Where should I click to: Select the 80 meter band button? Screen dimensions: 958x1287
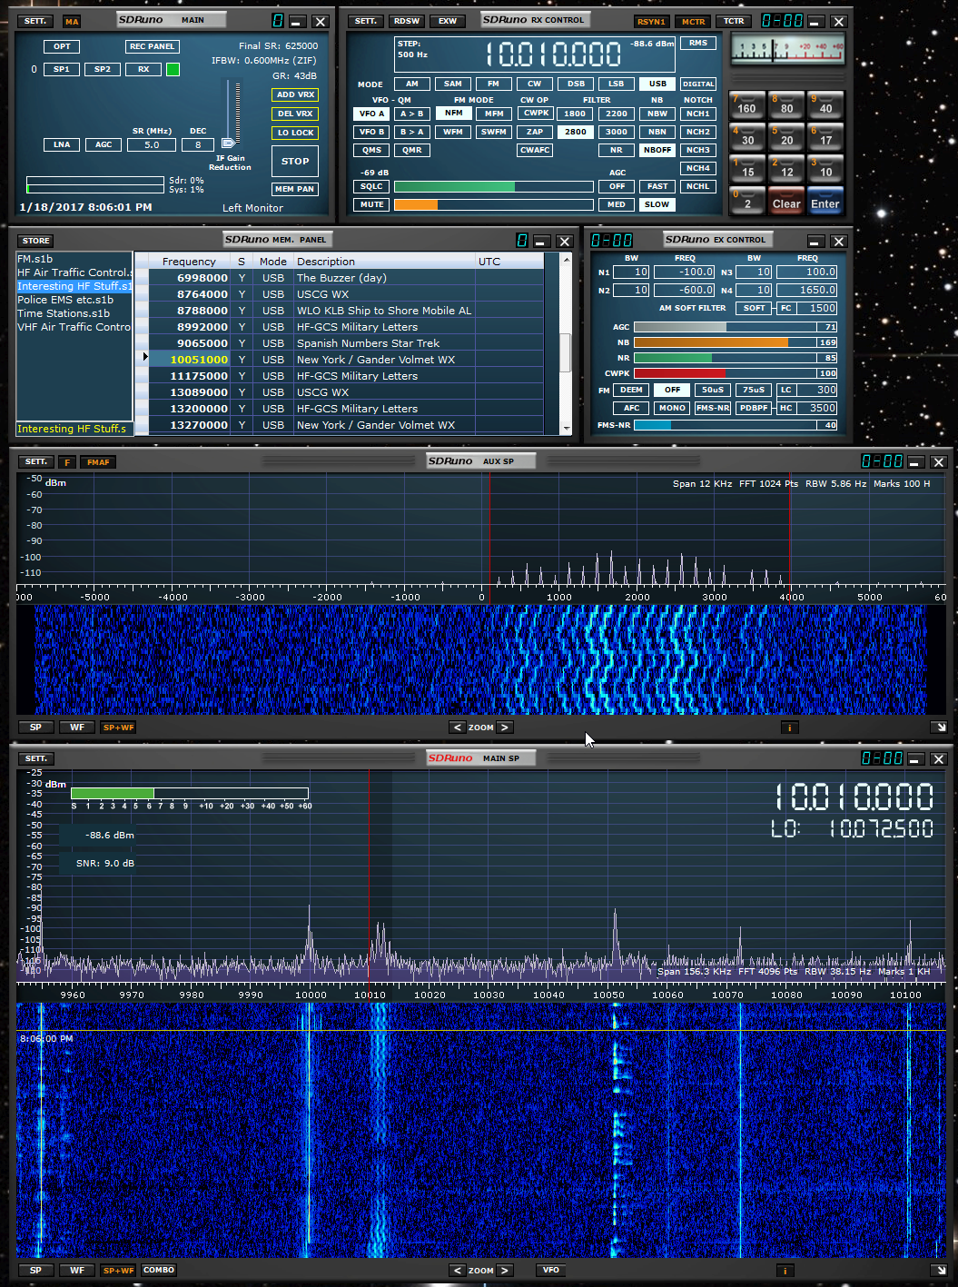[x=786, y=104]
